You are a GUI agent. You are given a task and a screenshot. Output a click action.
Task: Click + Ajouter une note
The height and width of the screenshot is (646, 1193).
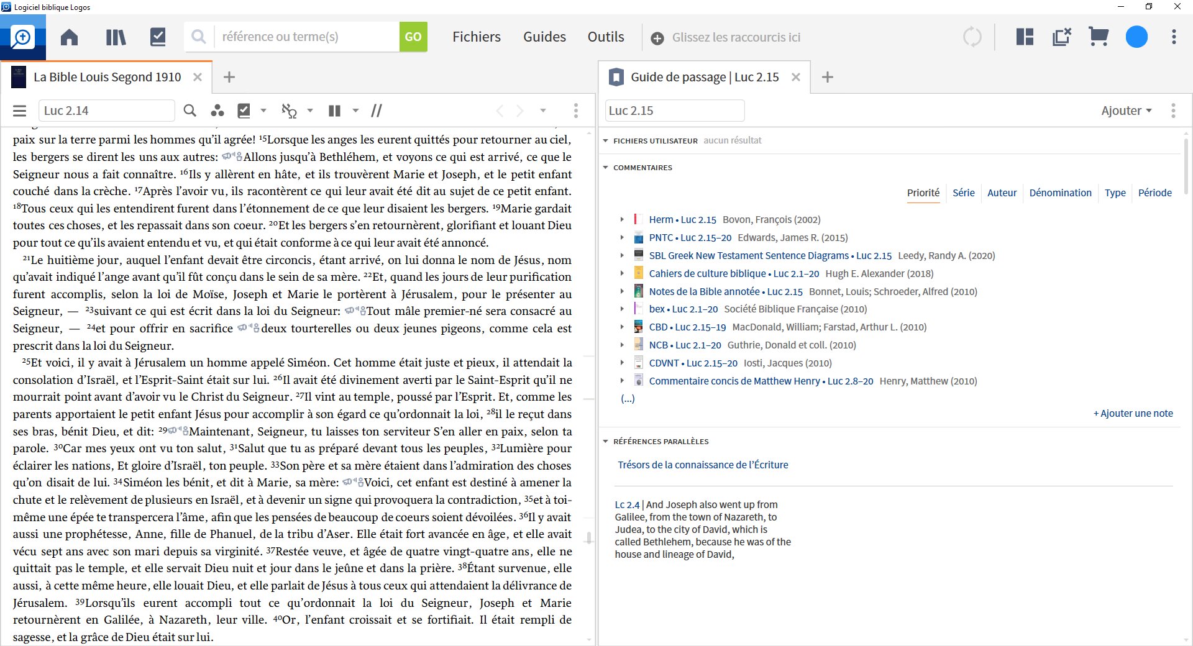[x=1133, y=414]
